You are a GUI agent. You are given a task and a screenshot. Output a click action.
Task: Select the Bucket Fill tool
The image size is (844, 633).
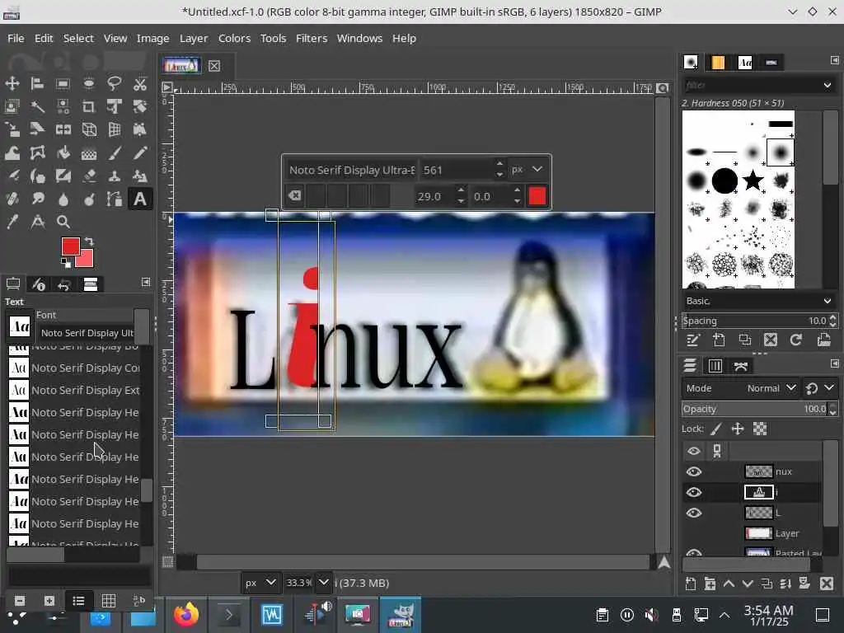point(63,152)
